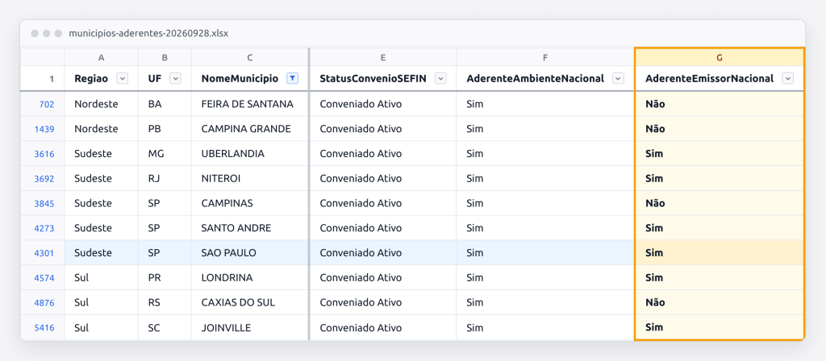This screenshot has height=361, width=826.
Task: Select column E header
Action: tap(383, 57)
